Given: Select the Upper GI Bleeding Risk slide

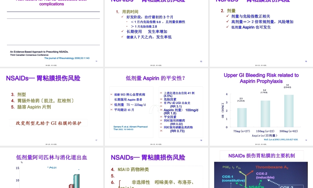Looking at the screenshot, I should pos(260,78).
